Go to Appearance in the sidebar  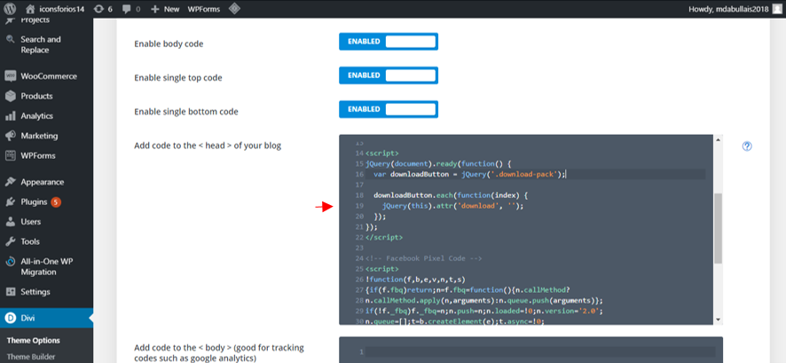[42, 182]
